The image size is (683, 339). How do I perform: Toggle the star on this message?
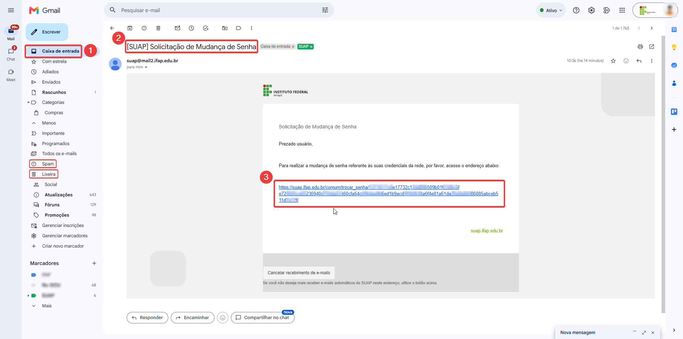click(613, 61)
